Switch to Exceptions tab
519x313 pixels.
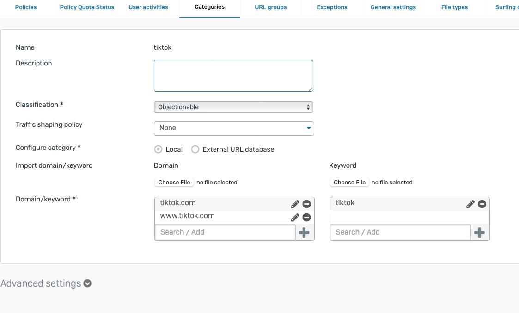[332, 7]
